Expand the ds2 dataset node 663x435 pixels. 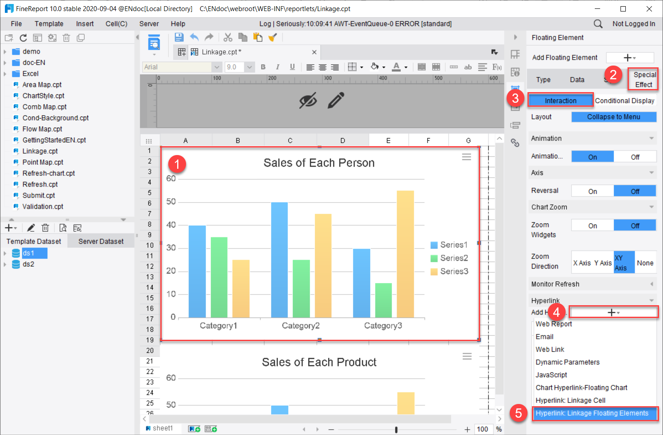(x=5, y=264)
